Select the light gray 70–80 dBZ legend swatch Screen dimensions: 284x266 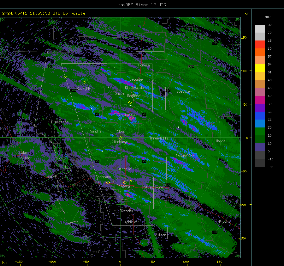pos(260,29)
